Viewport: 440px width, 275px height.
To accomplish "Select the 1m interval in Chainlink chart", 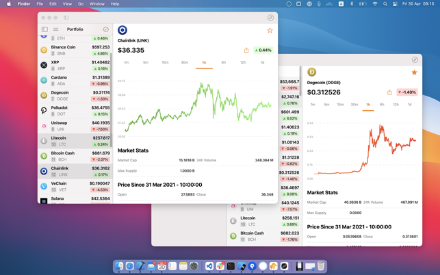I will (x=127, y=62).
